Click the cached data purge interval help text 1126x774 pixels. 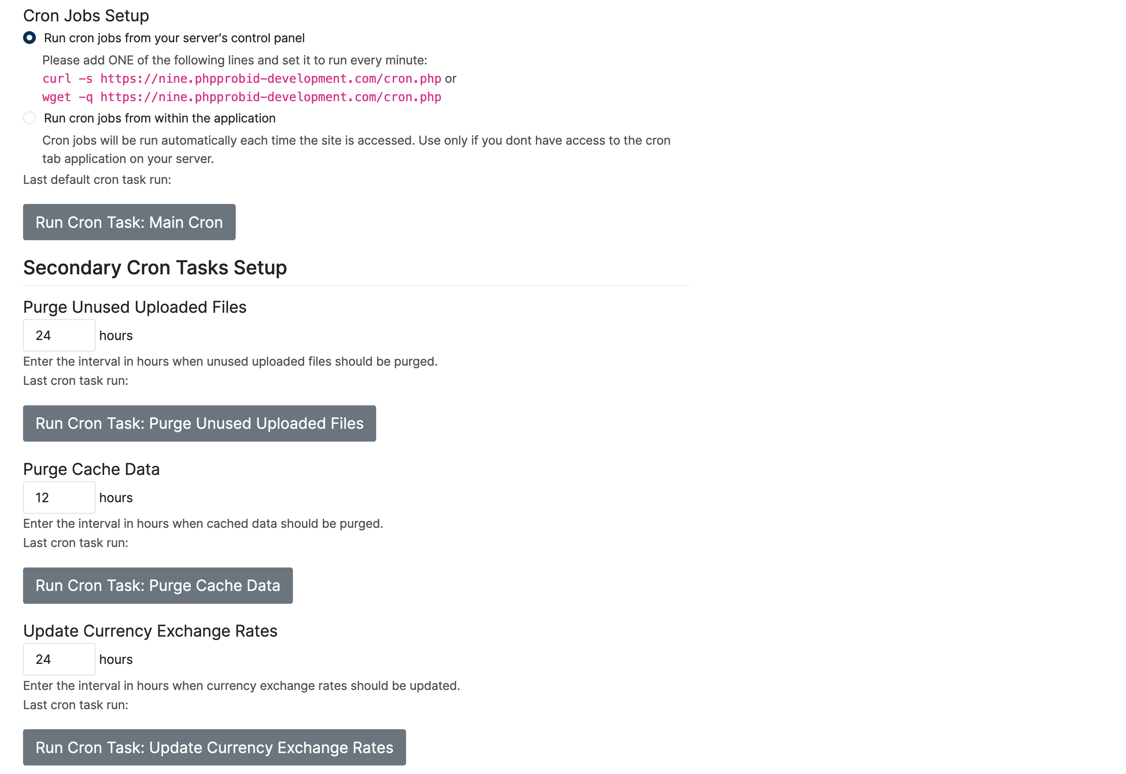pyautogui.click(x=203, y=523)
